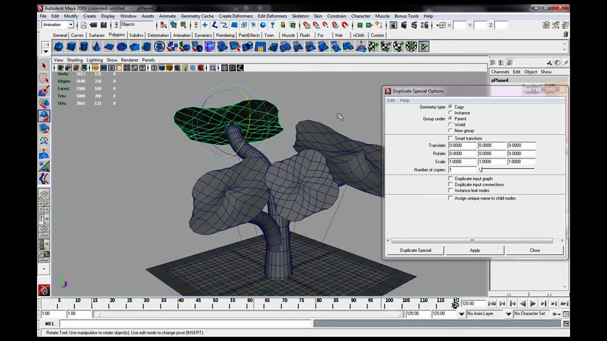Activate the Lasso select tool
Image resolution: width=607 pixels, height=341 pixels.
(x=44, y=78)
